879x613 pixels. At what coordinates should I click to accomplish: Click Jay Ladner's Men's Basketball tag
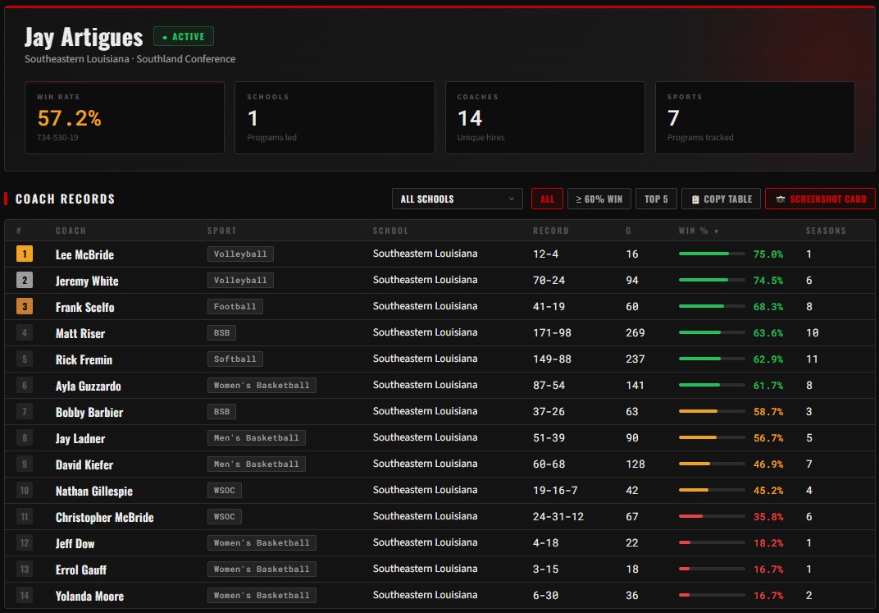point(256,437)
